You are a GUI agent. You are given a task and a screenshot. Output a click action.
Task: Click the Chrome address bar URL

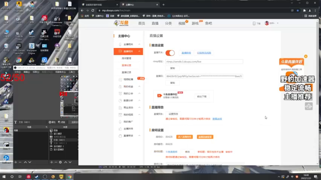(116, 10)
